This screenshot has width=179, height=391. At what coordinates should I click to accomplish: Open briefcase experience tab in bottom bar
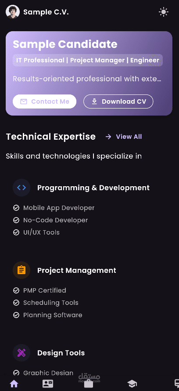pyautogui.click(x=89, y=384)
